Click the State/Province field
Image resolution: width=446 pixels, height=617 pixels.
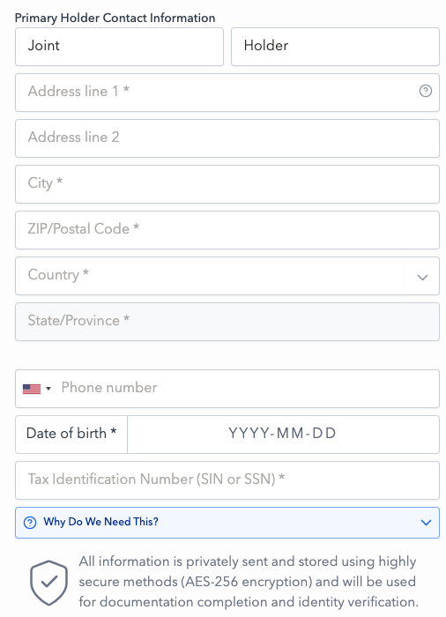[227, 322]
